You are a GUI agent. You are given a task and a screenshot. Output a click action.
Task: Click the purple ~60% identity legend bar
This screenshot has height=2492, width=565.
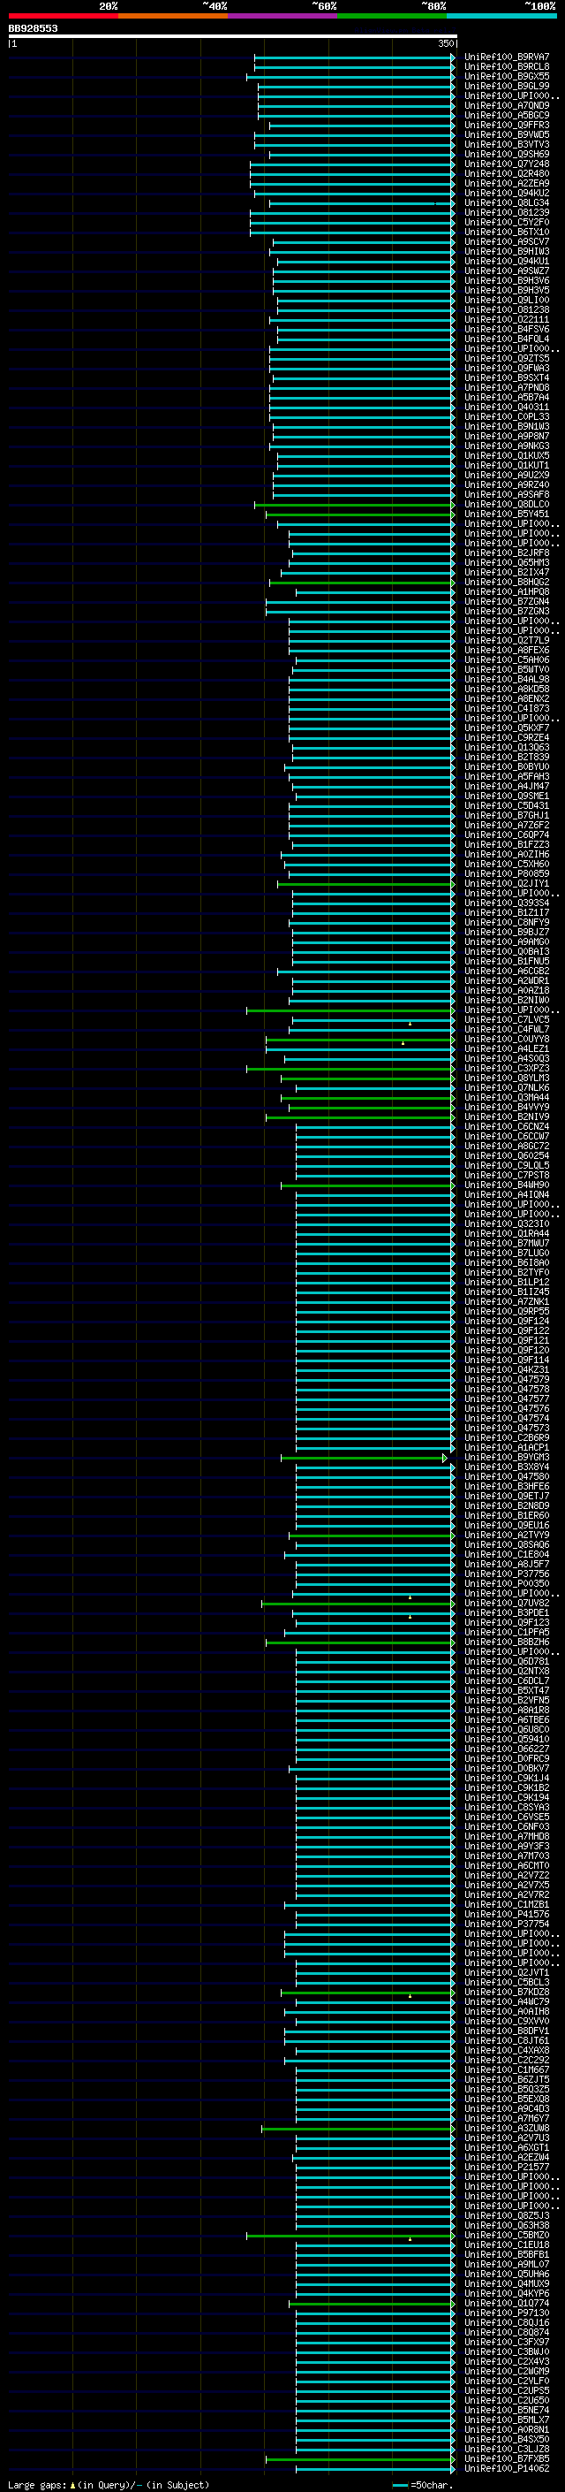(282, 16)
